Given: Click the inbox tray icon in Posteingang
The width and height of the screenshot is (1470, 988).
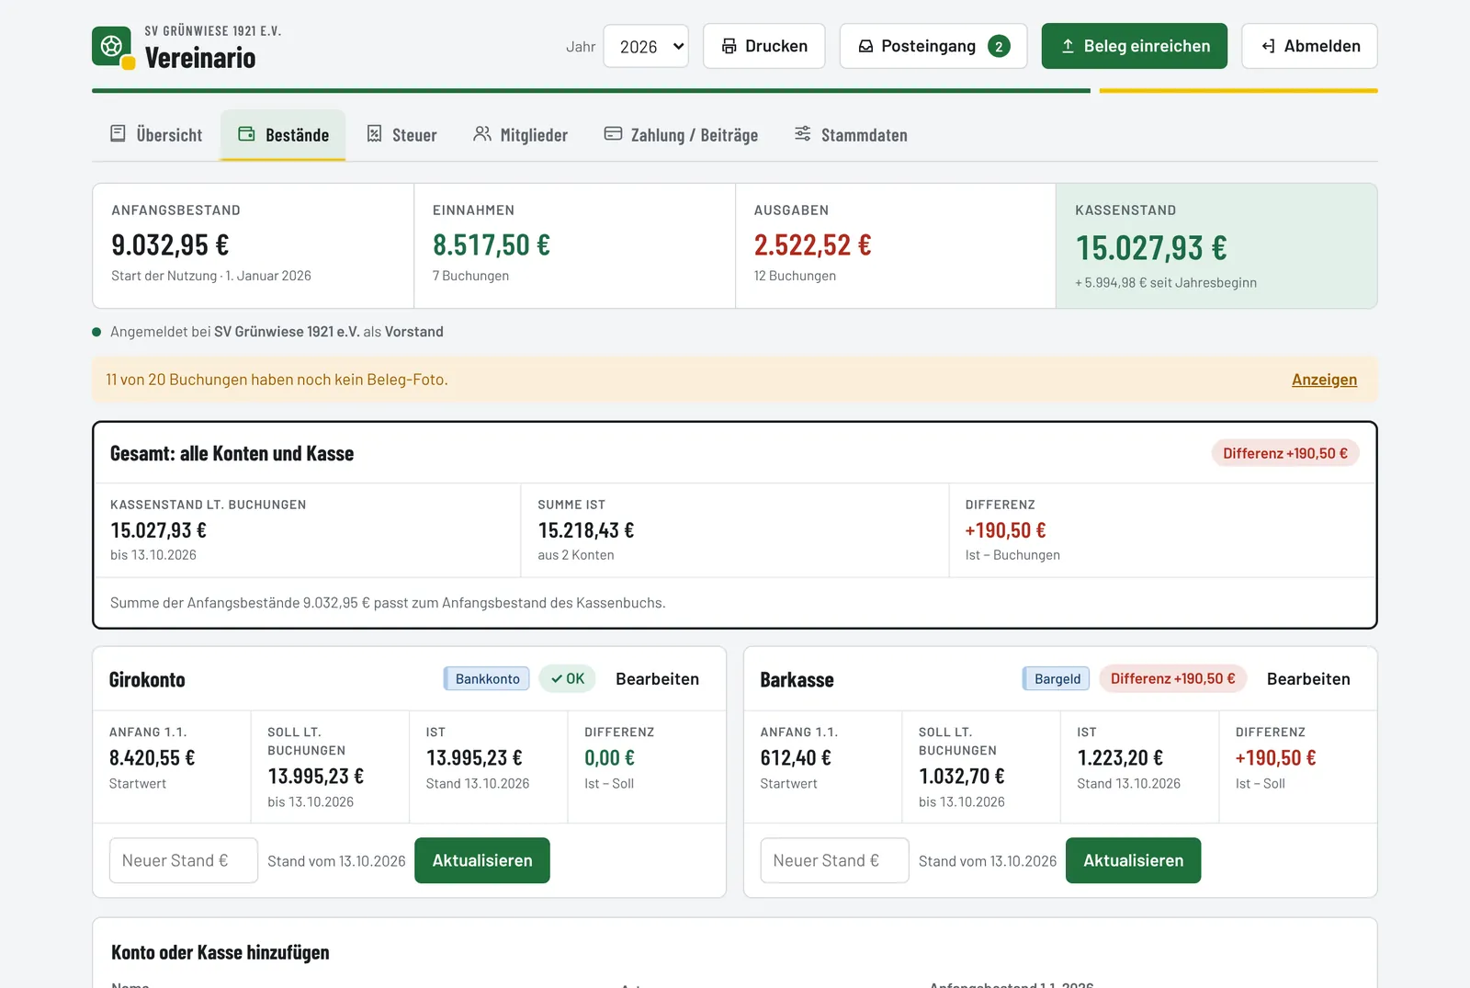Looking at the screenshot, I should click(x=865, y=46).
